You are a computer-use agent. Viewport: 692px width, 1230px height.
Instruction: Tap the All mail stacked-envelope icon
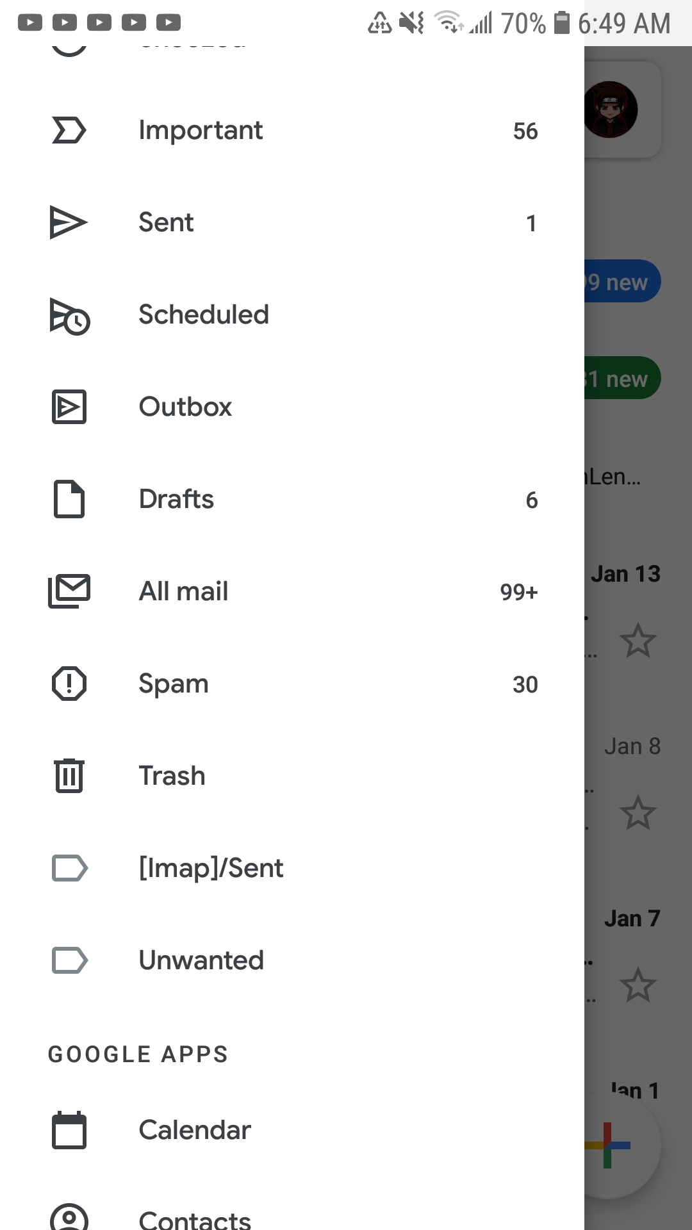coord(69,591)
